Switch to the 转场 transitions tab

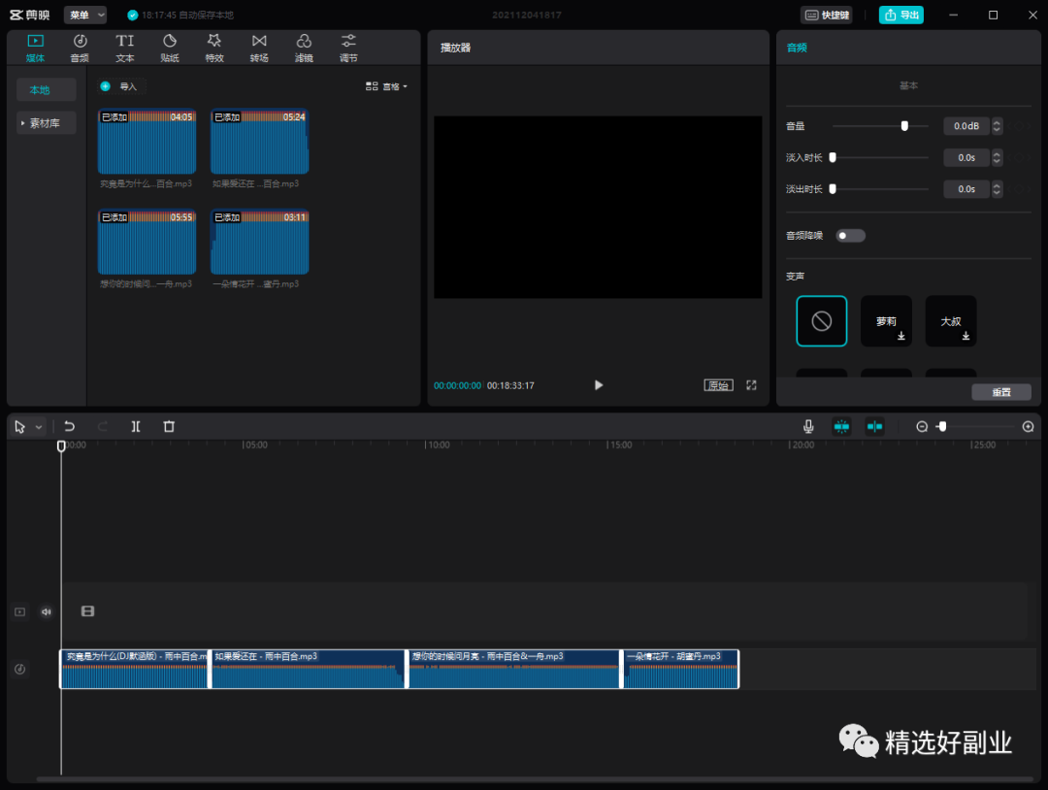point(259,47)
